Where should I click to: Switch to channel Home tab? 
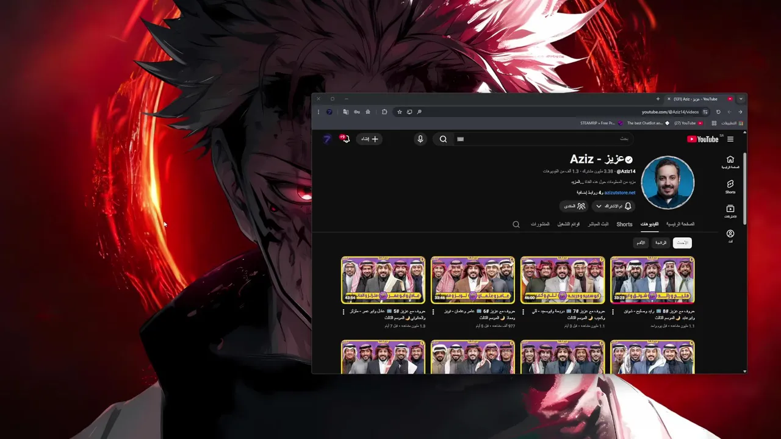(x=680, y=224)
